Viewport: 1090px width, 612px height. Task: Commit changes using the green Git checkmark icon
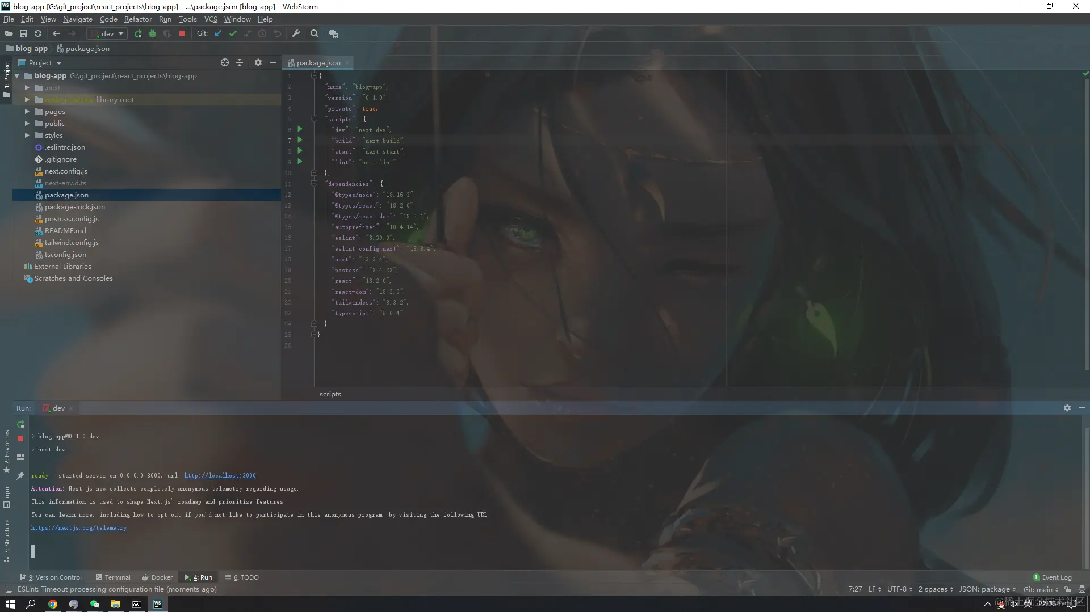233,33
